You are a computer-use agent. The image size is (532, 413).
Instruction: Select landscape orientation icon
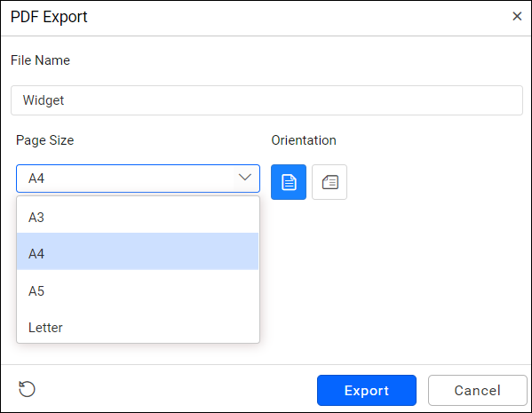click(x=330, y=182)
